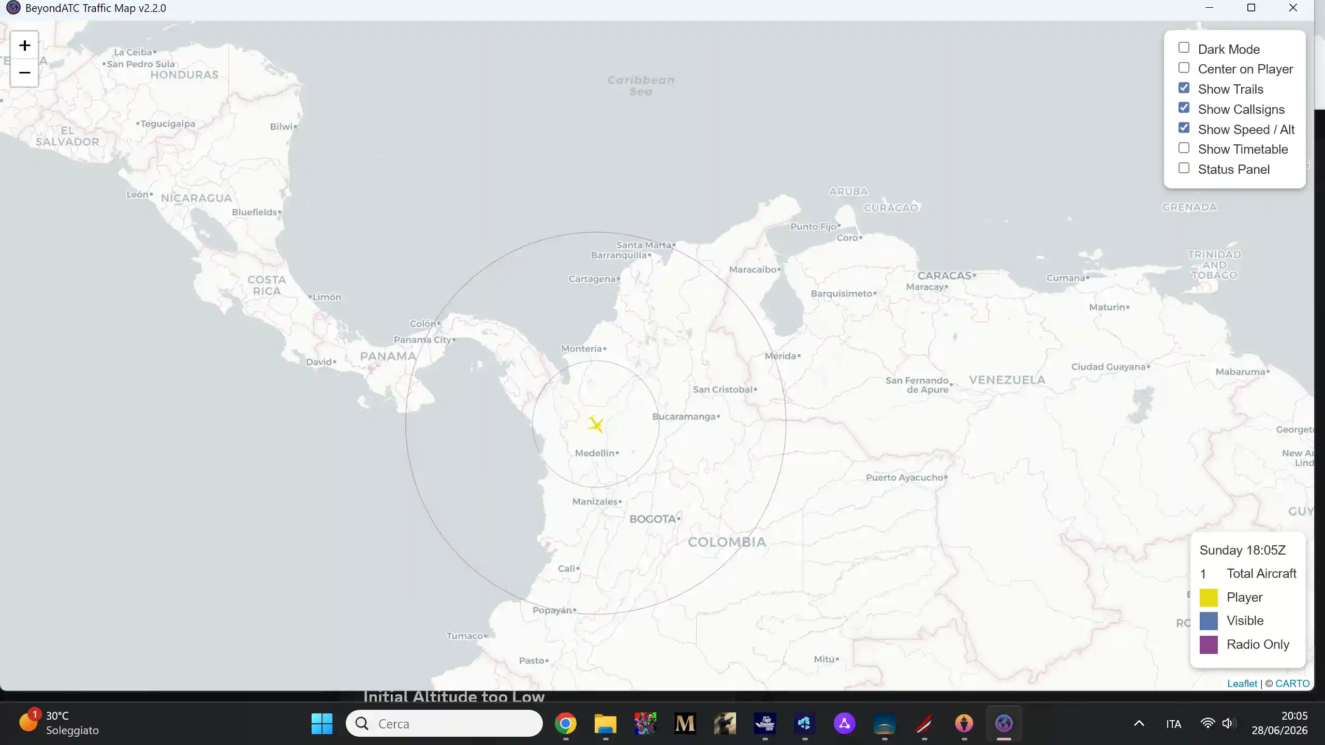Disable the Show Trails checkbox
1325x745 pixels.
1184,88
